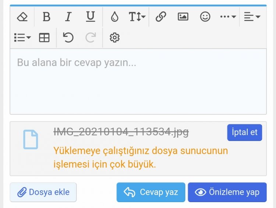Submit reply with Cevap yaz button

point(151,192)
